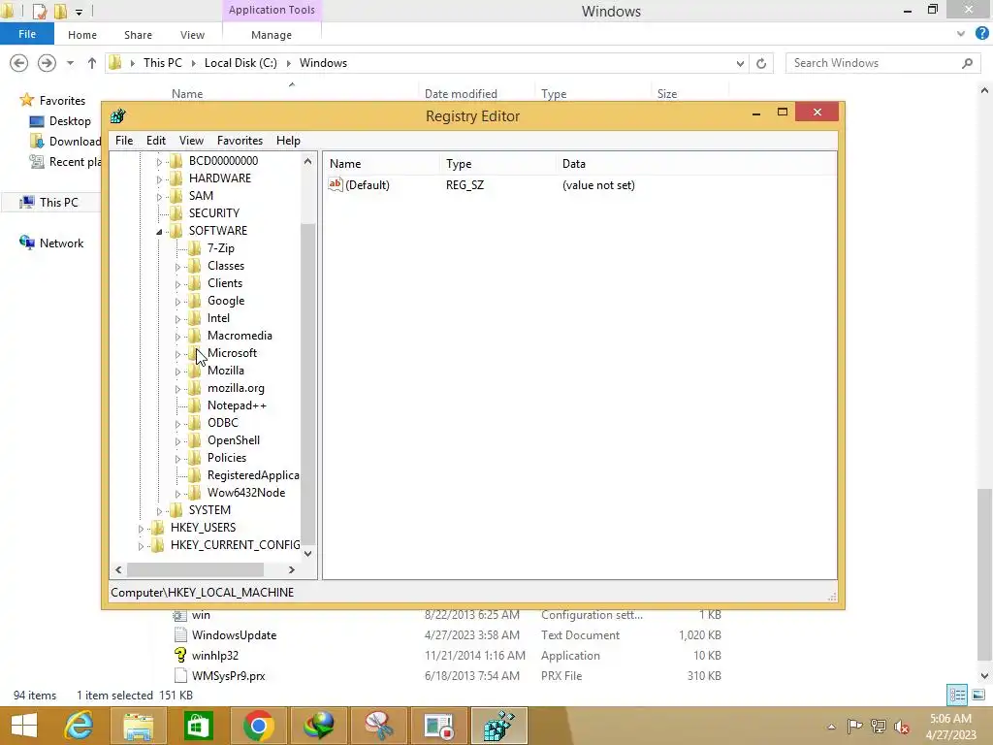The height and width of the screenshot is (745, 993).
Task: Open the Explorer Share tab
Action: 138,35
